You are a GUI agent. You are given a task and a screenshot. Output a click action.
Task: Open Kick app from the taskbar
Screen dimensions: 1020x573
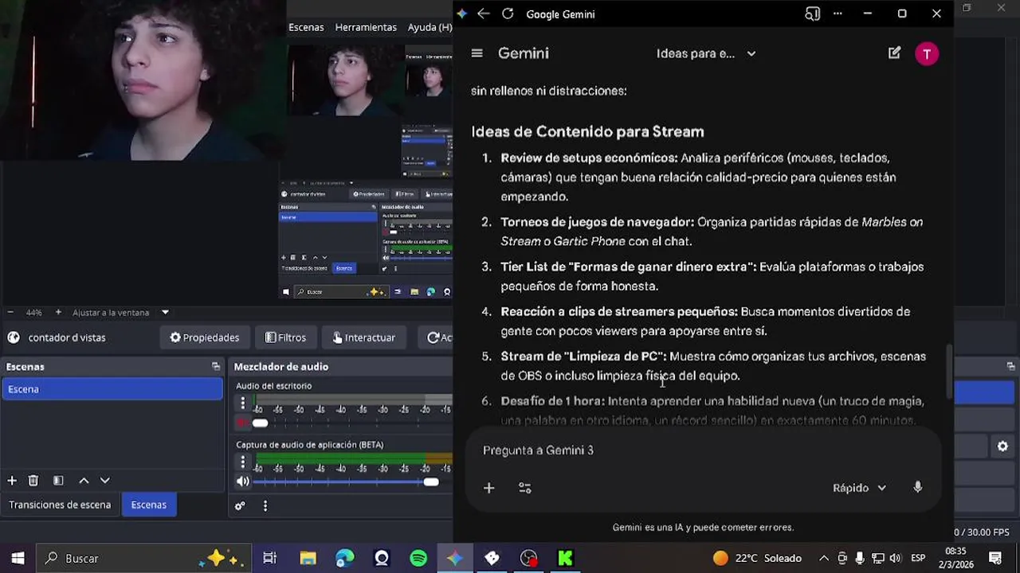pos(565,559)
